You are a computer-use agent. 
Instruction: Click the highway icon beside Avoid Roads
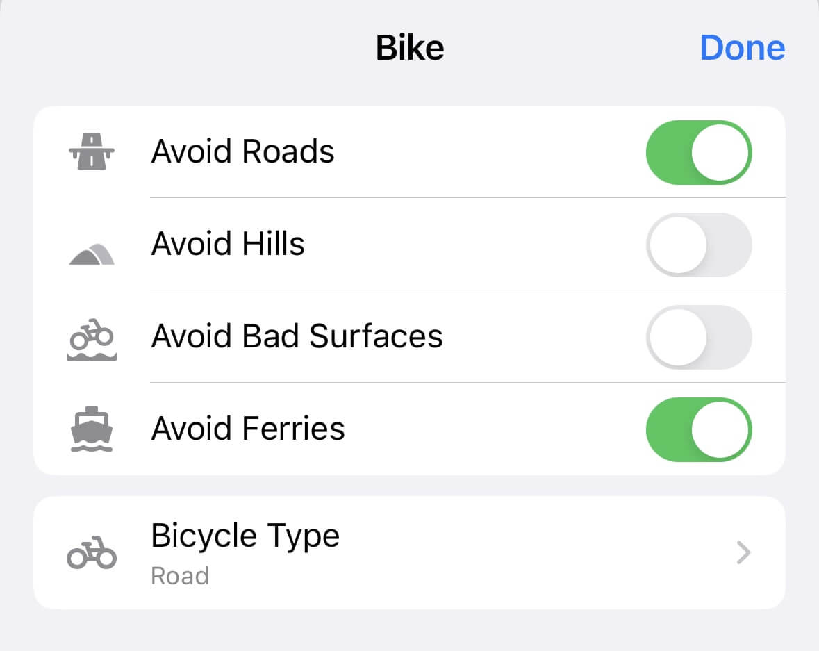(91, 151)
